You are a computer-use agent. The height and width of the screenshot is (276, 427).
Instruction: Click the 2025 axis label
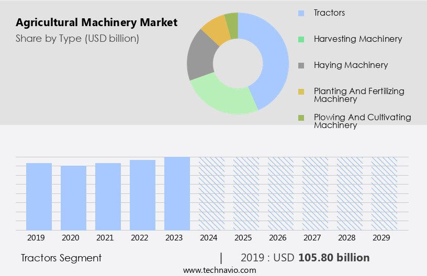point(243,238)
